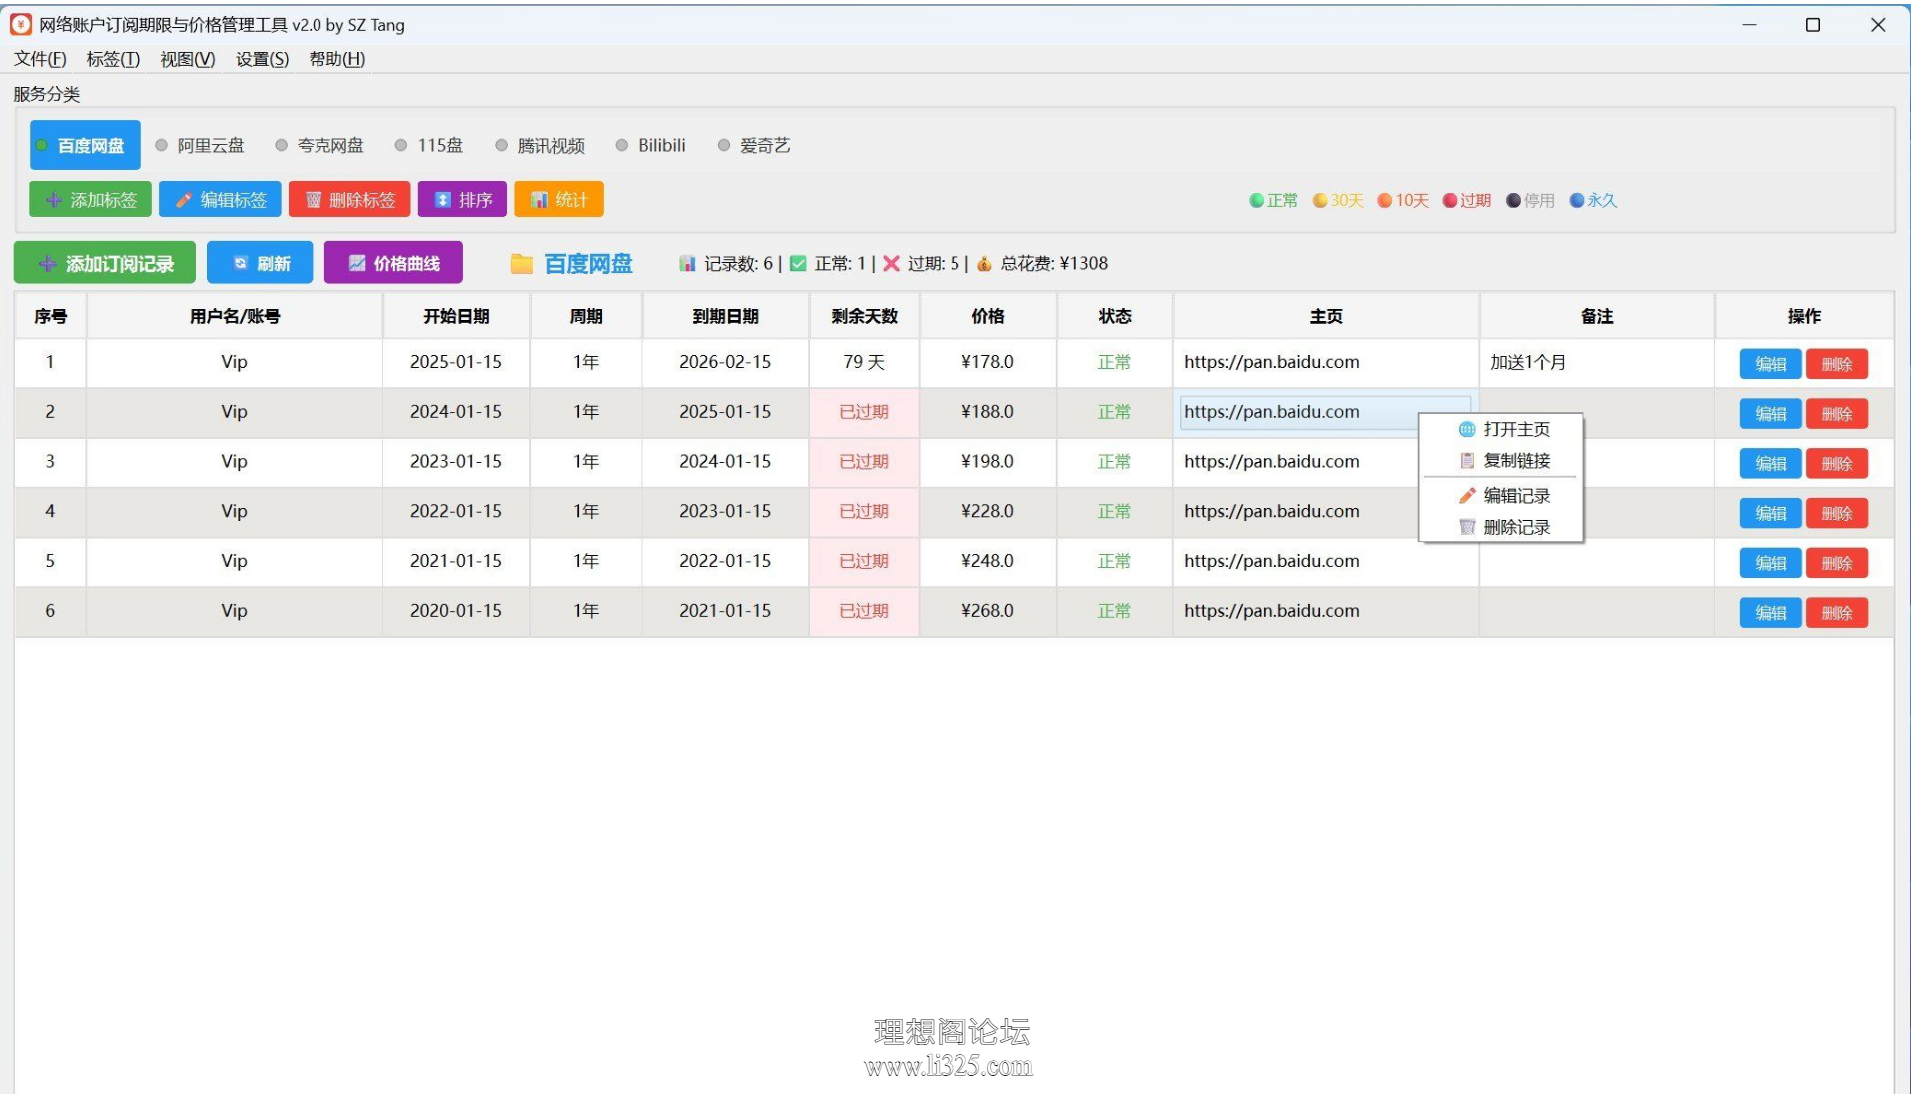Select the 夸克网盘 category
Image resolution: width=1911 pixels, height=1094 pixels.
pos(319,145)
